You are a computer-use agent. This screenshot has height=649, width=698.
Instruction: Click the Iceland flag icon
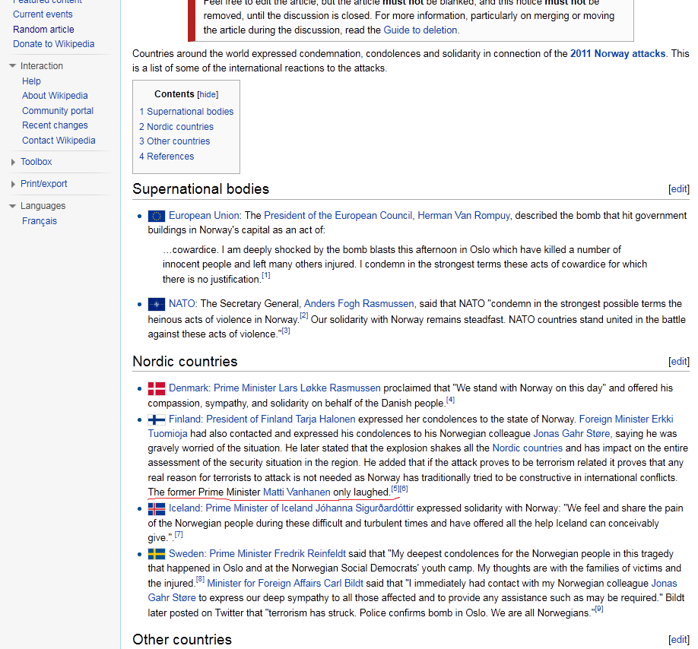click(157, 508)
